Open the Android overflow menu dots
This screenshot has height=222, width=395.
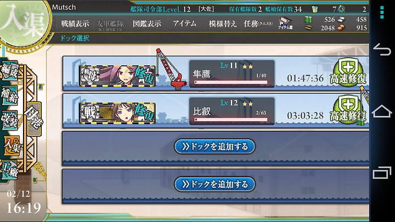pyautogui.click(x=382, y=12)
